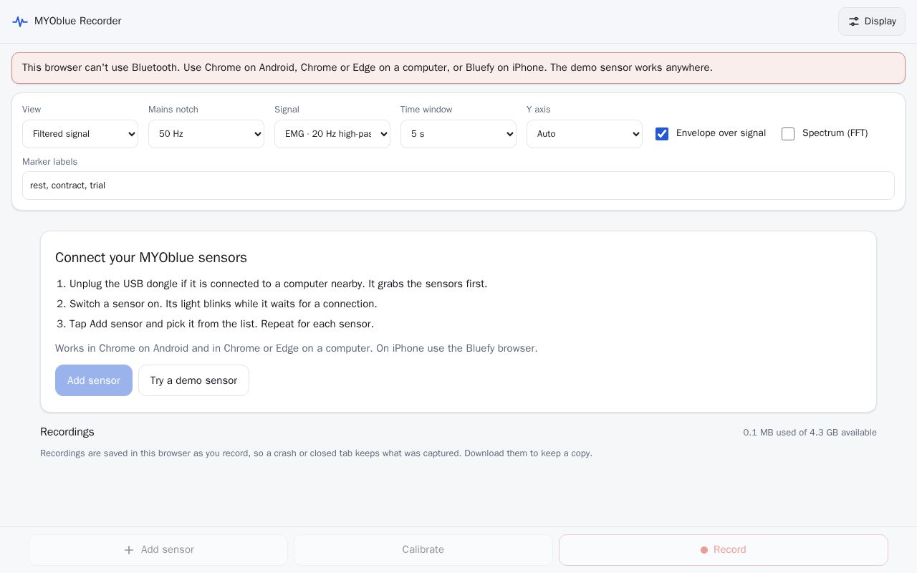Open the Display settings button

(872, 21)
